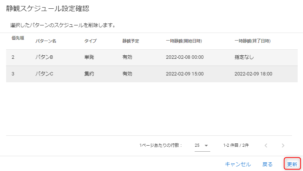Select the パタンB pattern name cell

tap(44, 57)
